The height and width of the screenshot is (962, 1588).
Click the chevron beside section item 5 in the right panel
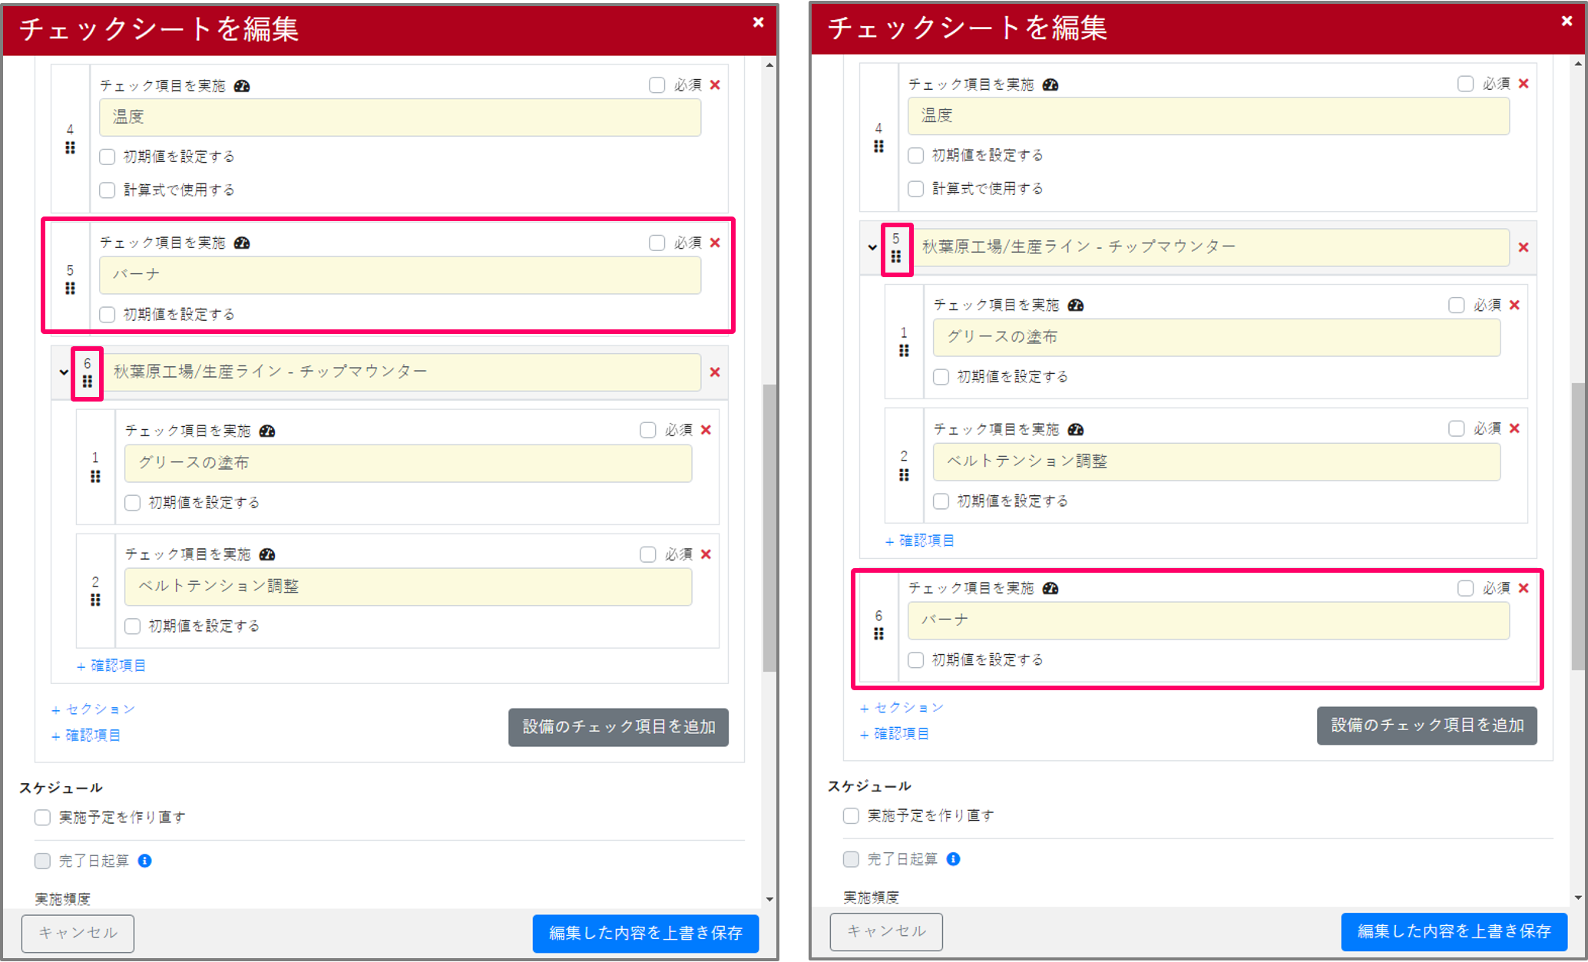(872, 247)
